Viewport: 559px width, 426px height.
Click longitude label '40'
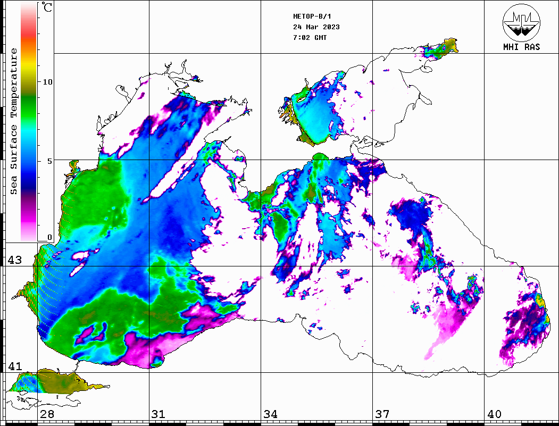494,414
